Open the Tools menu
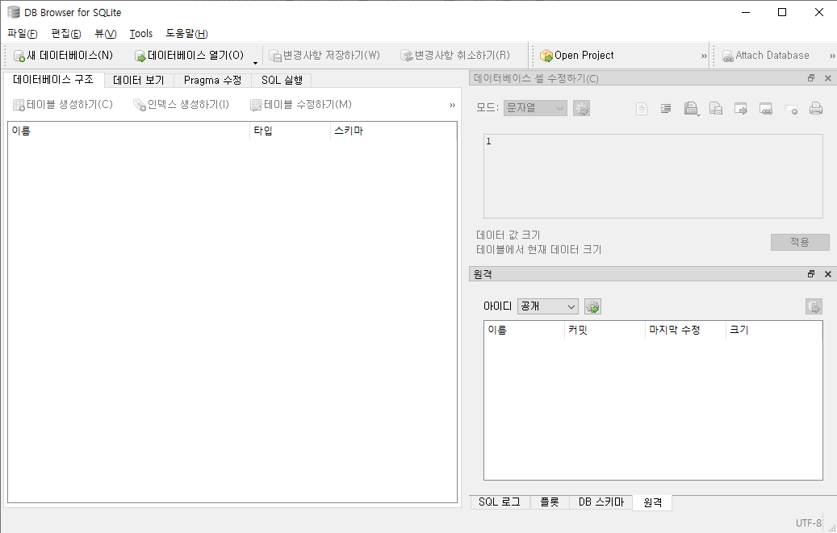The width and height of the screenshot is (837, 533). pyautogui.click(x=141, y=34)
